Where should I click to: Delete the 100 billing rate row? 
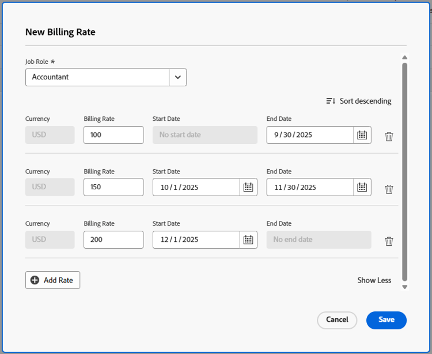click(x=389, y=136)
